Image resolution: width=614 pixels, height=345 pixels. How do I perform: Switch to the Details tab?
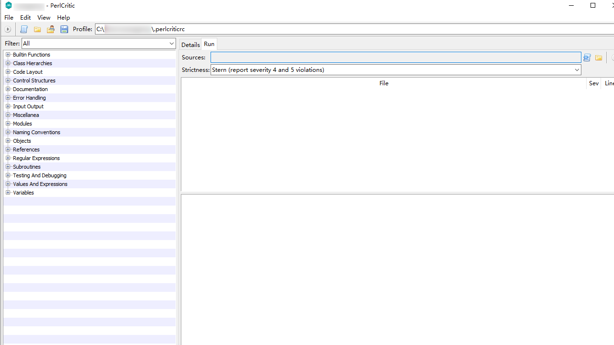[x=190, y=44]
